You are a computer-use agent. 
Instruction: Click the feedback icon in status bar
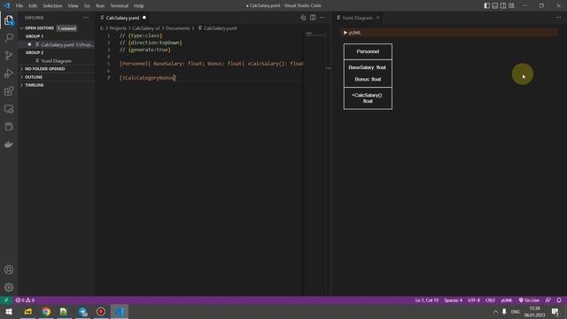(x=548, y=300)
